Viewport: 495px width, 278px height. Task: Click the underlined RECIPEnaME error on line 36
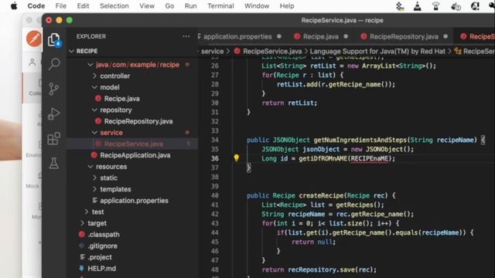click(x=370, y=158)
